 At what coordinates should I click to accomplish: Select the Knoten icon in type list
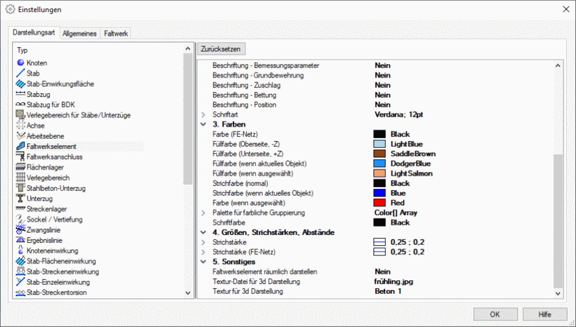pyautogui.click(x=20, y=63)
